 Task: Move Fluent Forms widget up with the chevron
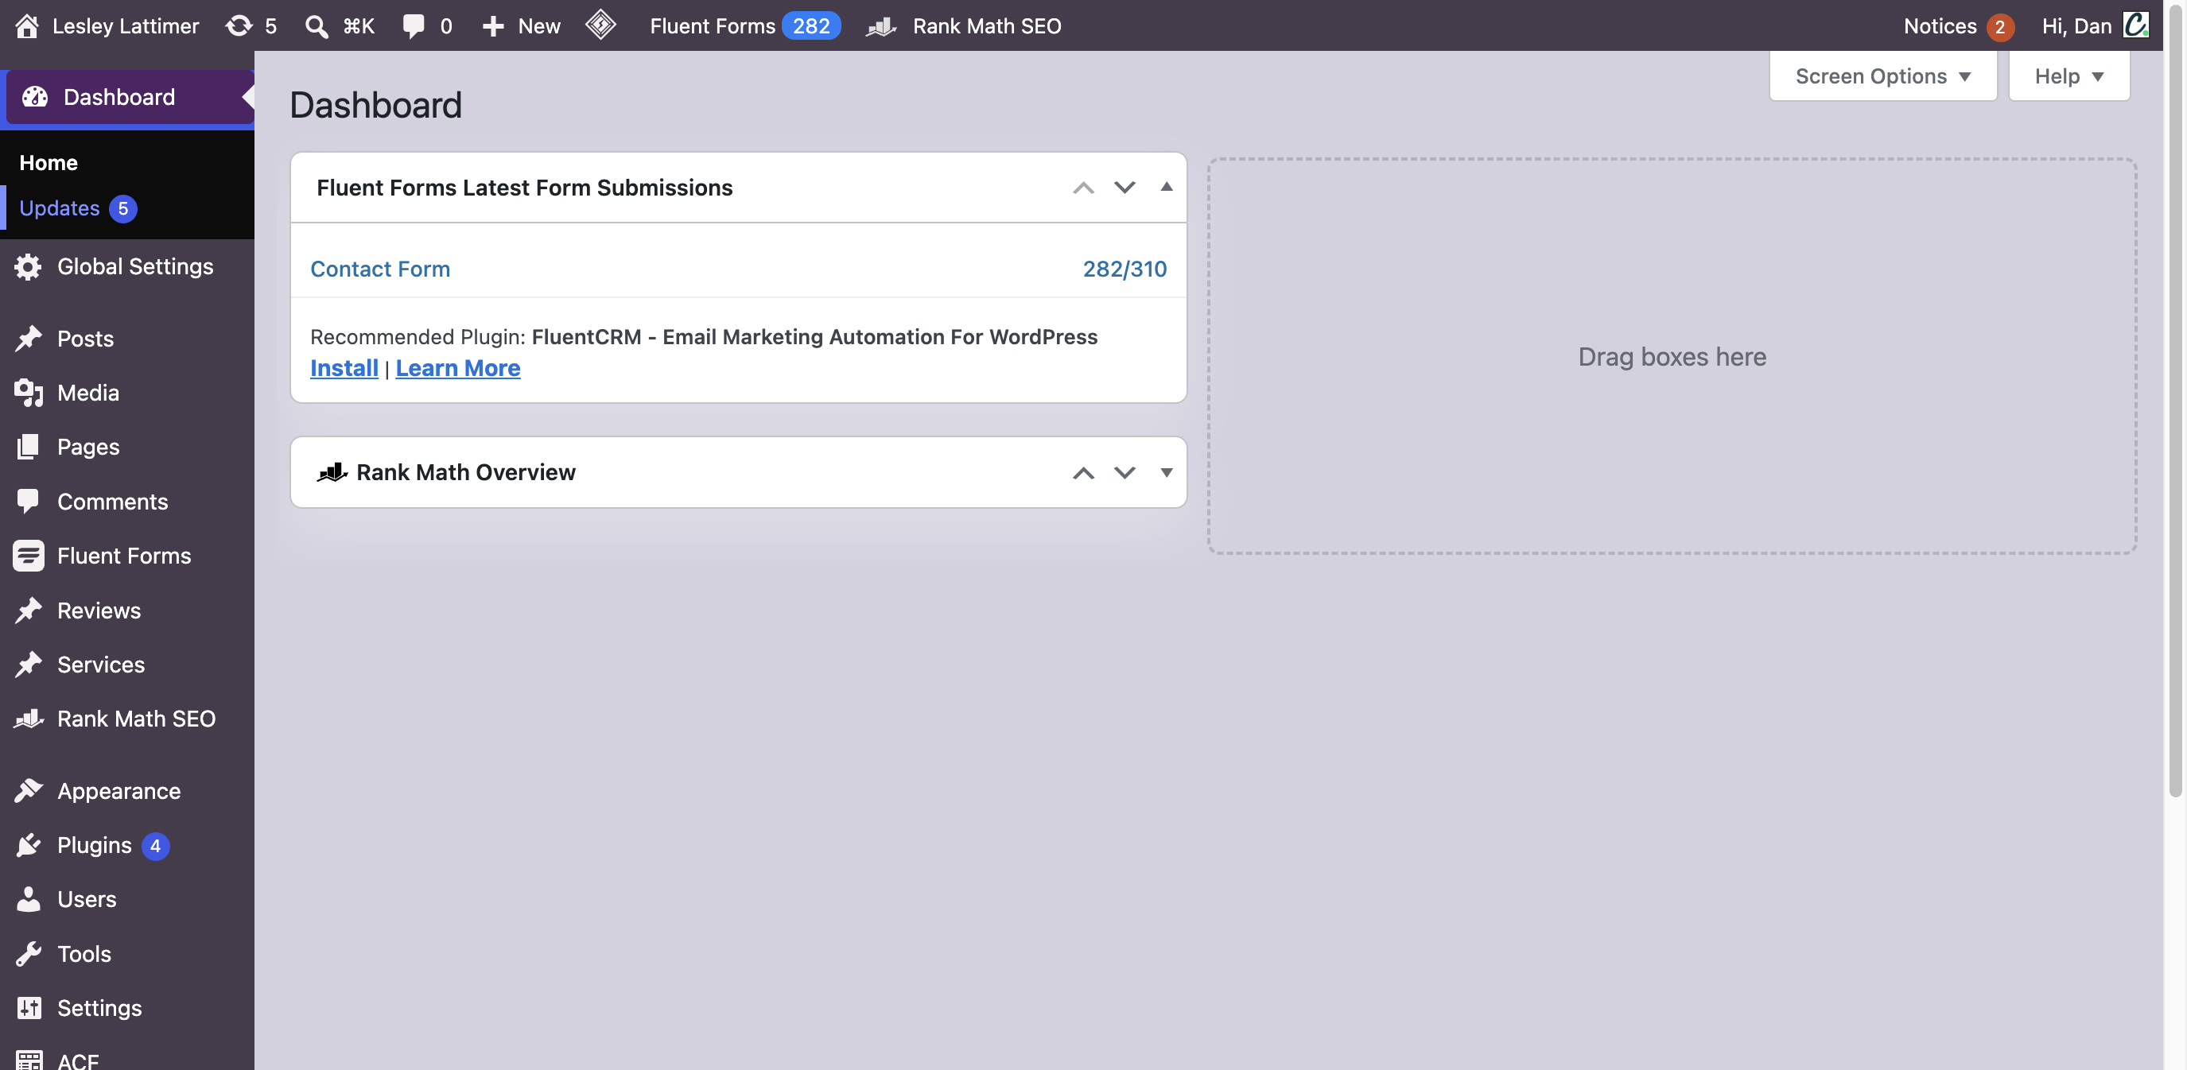pos(1082,188)
